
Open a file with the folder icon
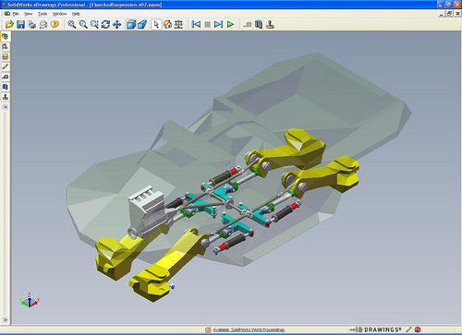click(x=9, y=24)
